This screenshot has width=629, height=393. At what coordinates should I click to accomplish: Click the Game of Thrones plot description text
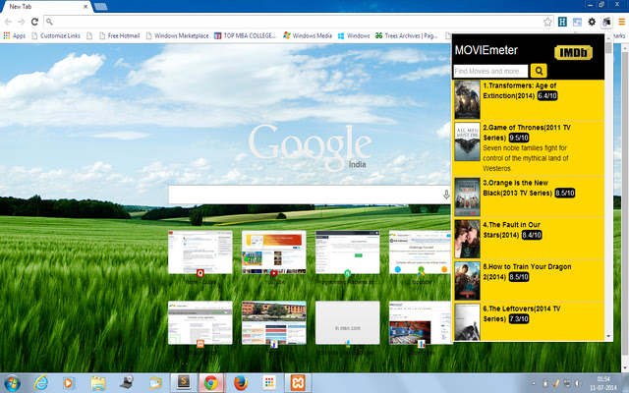(526, 158)
